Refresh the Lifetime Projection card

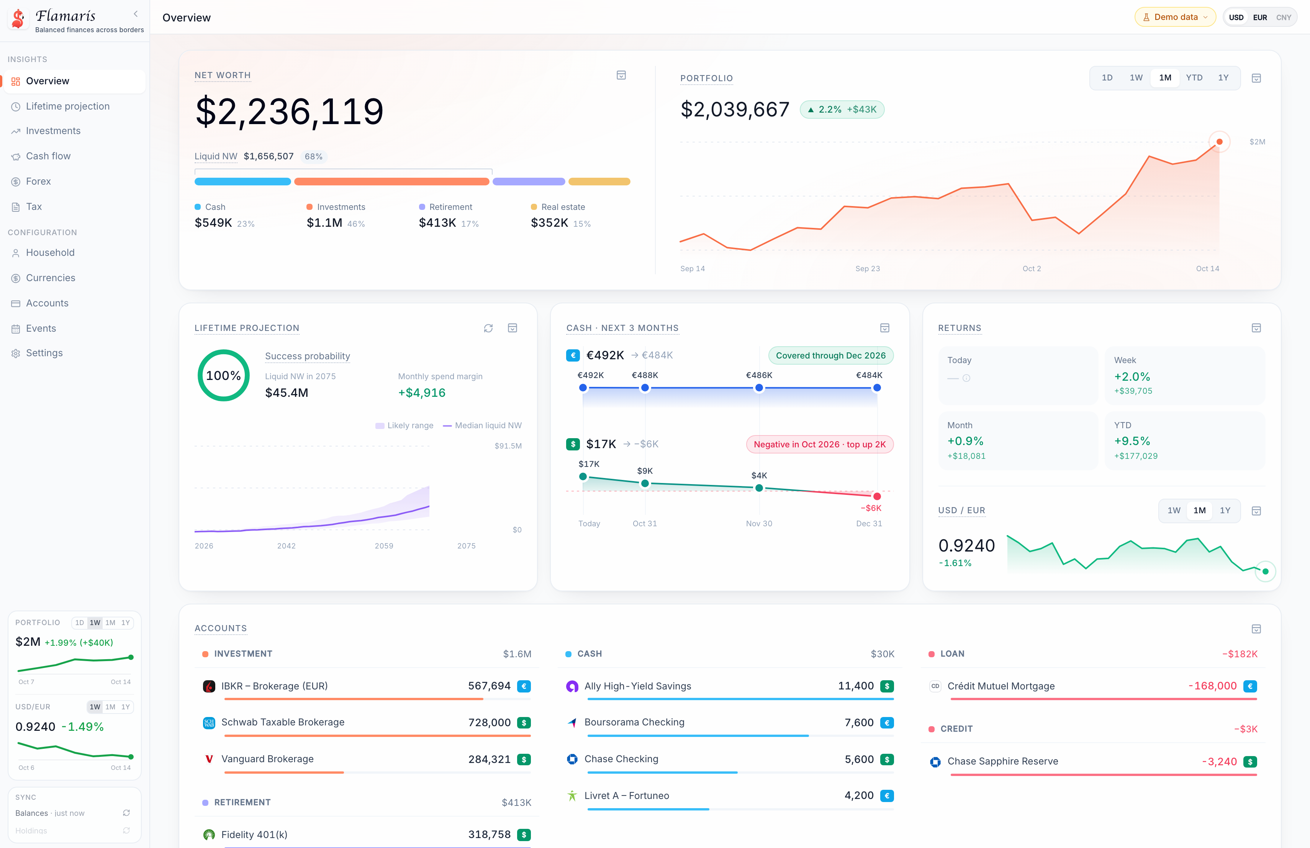point(488,328)
